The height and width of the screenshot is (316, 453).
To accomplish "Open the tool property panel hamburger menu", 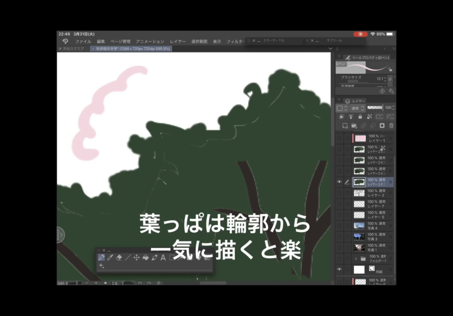I will pyautogui.click(x=339, y=56).
